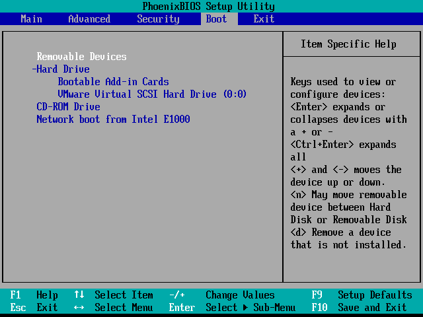The height and width of the screenshot is (317, 423).
Task: Select VMware Virtual SCSI Hard Drive (0:0)
Action: click(x=152, y=94)
